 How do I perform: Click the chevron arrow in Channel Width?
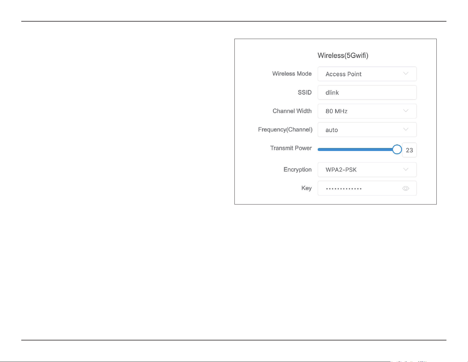pos(406,111)
